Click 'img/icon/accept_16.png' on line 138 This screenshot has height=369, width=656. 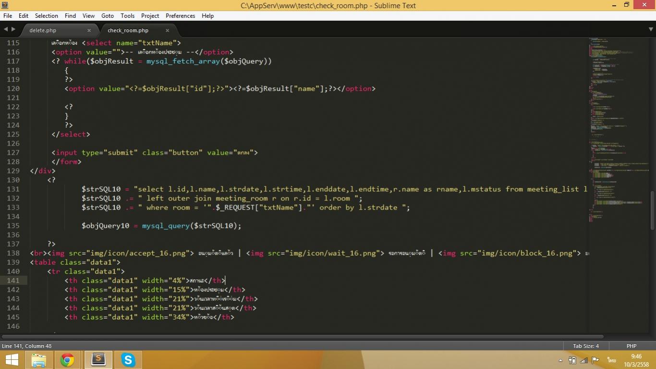tap(140, 253)
